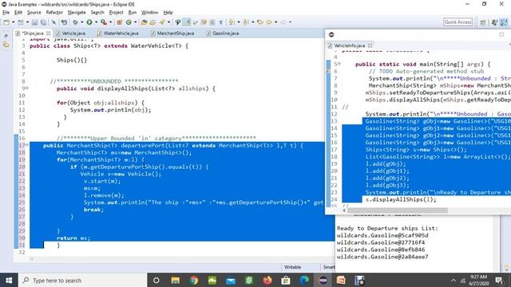Image resolution: width=511 pixels, height=287 pixels.
Task: Click the Run Last Tool (external tools) icon
Action: (104, 22)
